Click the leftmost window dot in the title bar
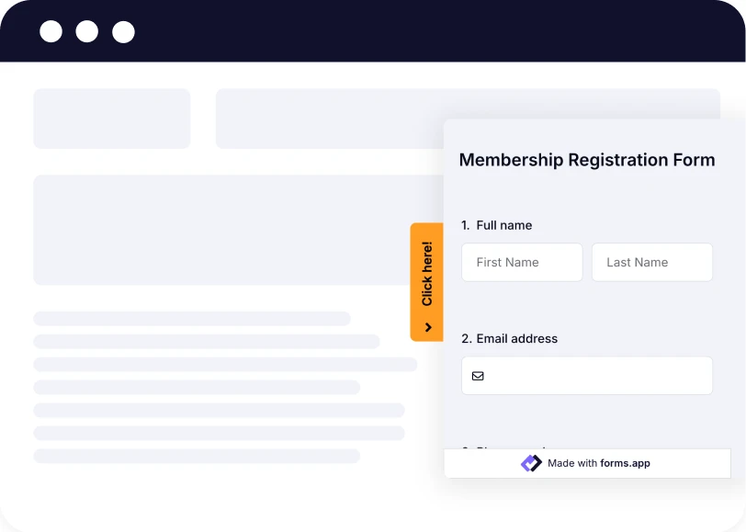Screen dimensions: 746x532 pyautogui.click(x=51, y=30)
